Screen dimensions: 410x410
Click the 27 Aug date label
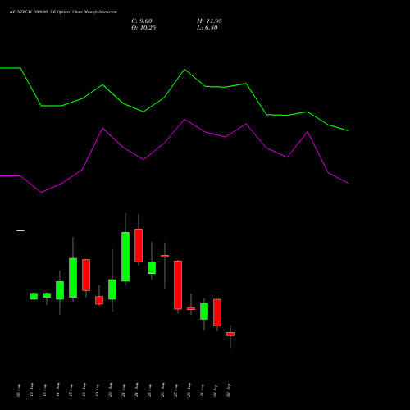tap(175, 390)
